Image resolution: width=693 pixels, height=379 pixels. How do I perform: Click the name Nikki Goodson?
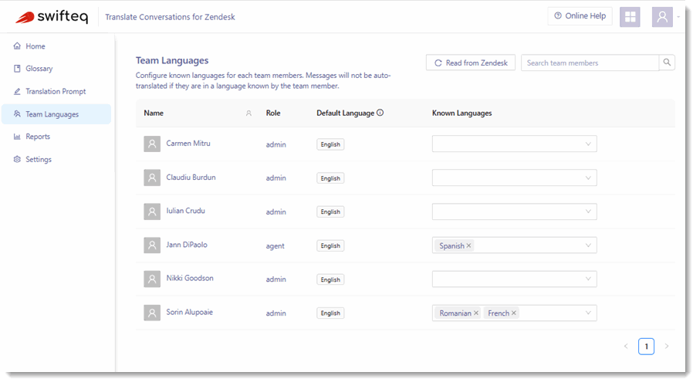coord(190,278)
